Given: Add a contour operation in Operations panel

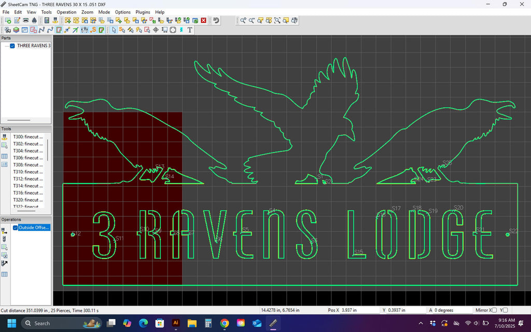Looking at the screenshot, I should point(4,231).
